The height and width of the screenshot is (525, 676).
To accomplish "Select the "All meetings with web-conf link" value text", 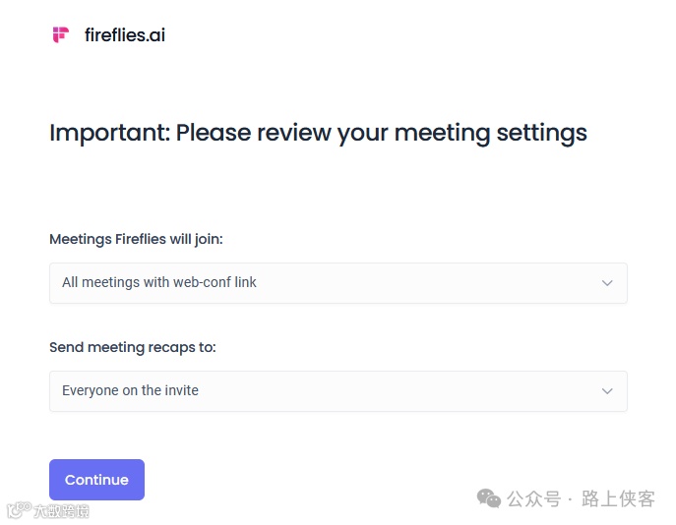I will click(159, 283).
